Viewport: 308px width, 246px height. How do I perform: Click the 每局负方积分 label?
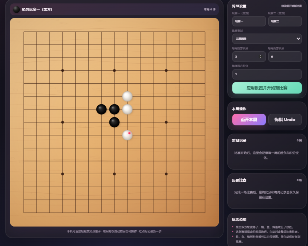point(276,48)
